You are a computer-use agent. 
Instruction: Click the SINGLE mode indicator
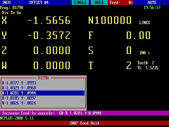pos(80,2)
